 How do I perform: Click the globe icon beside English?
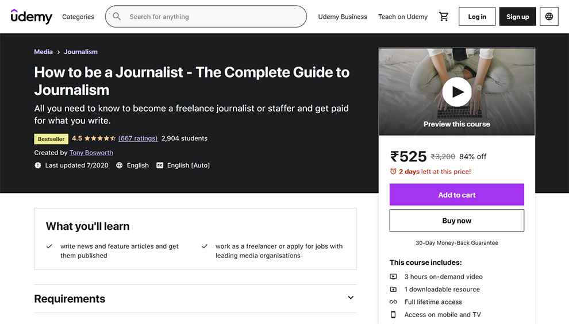pyautogui.click(x=119, y=165)
